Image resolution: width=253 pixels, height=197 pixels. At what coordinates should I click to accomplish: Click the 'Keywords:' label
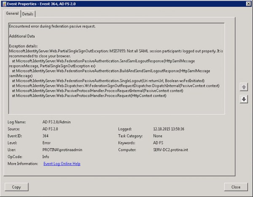pyautogui.click(x=126, y=143)
